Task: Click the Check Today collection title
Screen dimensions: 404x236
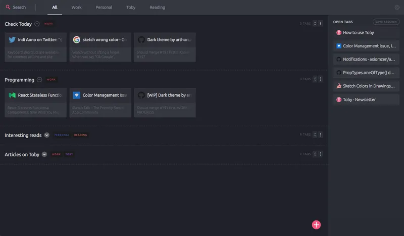Action: pos(18,24)
